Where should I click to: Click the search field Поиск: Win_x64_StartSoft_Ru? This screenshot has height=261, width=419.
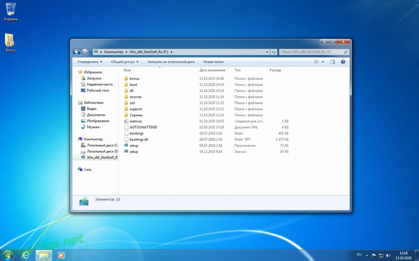pyautogui.click(x=311, y=52)
